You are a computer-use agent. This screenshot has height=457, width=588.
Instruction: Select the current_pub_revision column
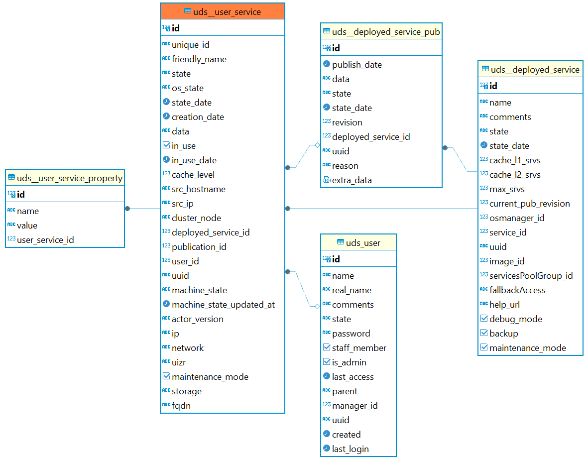[529, 204]
